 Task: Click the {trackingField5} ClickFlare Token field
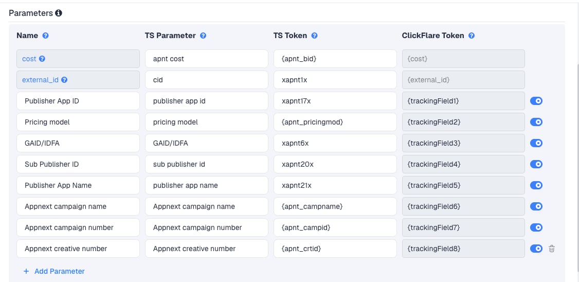(463, 185)
